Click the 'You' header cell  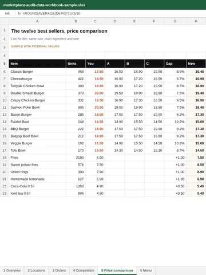point(95,64)
